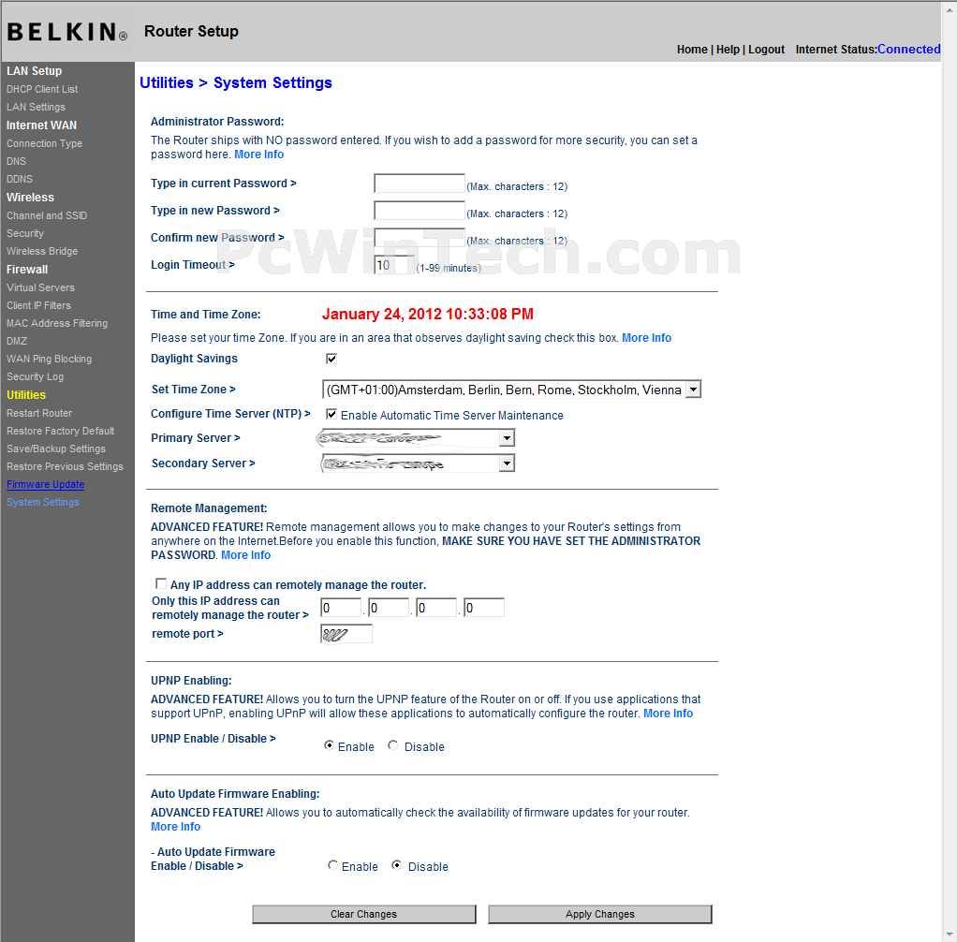The width and height of the screenshot is (957, 942).
Task: Click More Info for Time Zone
Action: point(646,338)
